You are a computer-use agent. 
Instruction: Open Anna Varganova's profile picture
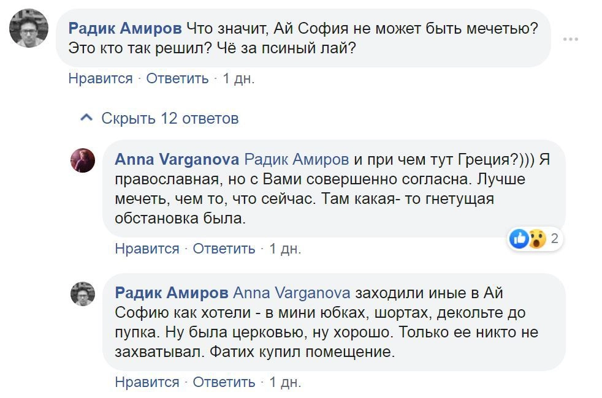tap(83, 160)
